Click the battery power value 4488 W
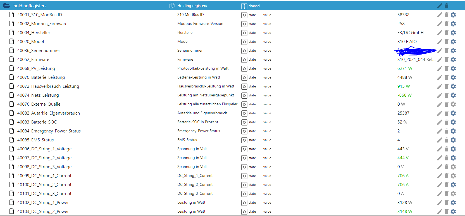The height and width of the screenshot is (216, 465). (x=405, y=77)
